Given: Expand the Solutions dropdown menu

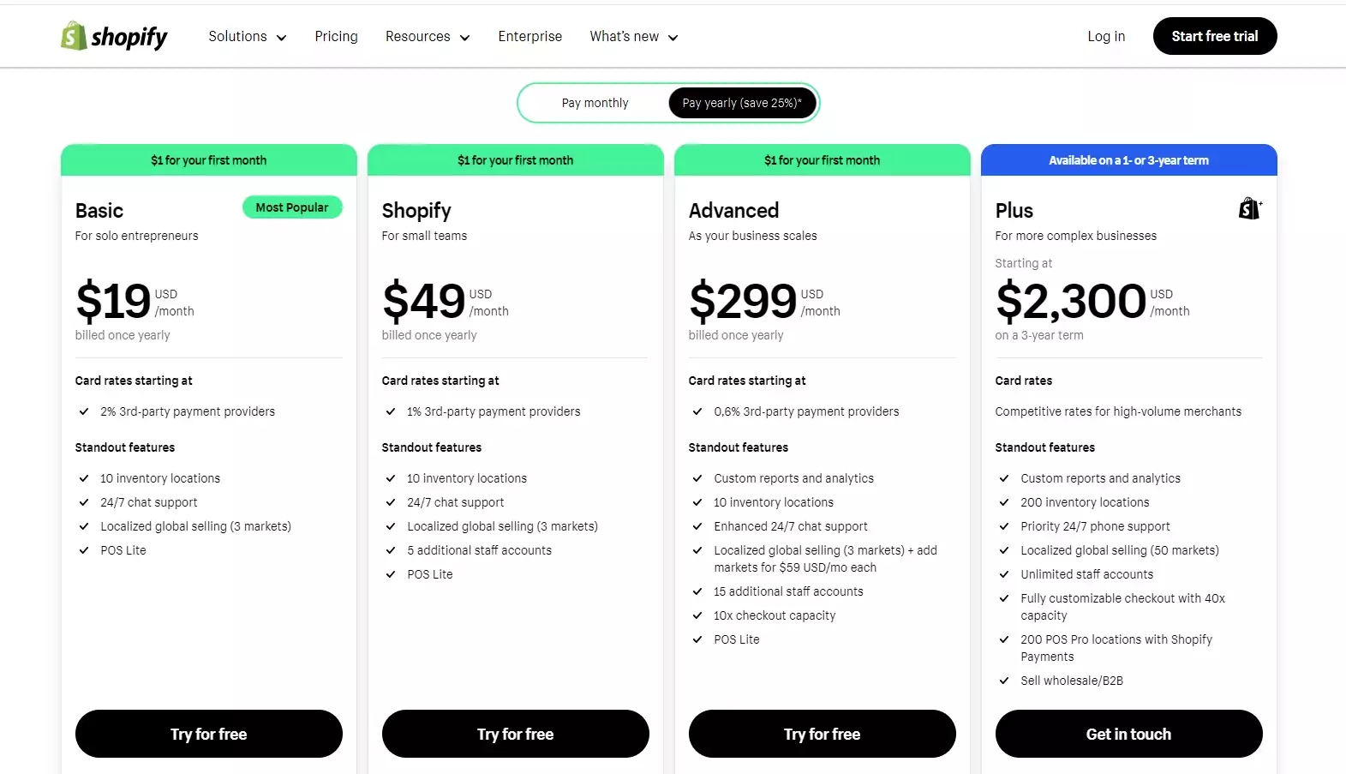Looking at the screenshot, I should click(247, 37).
